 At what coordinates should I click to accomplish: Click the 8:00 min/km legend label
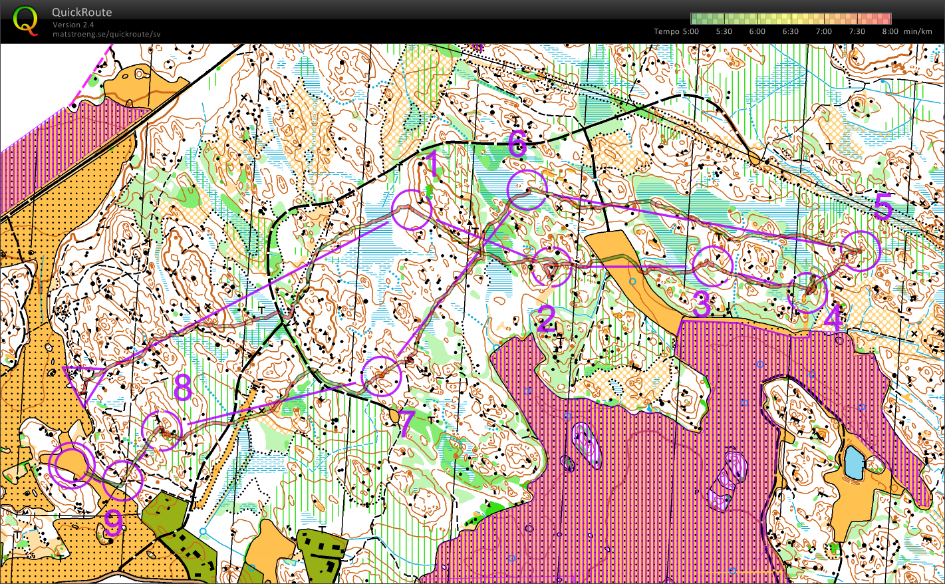pyautogui.click(x=907, y=31)
